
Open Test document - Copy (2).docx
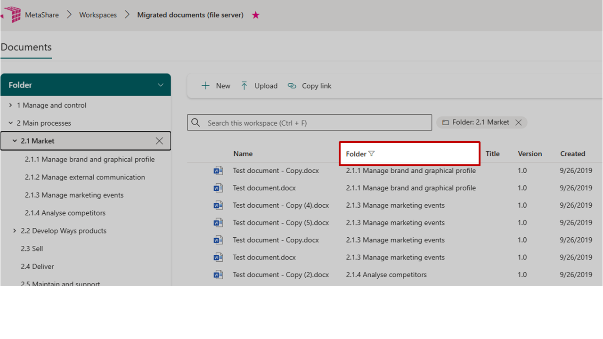tap(281, 274)
